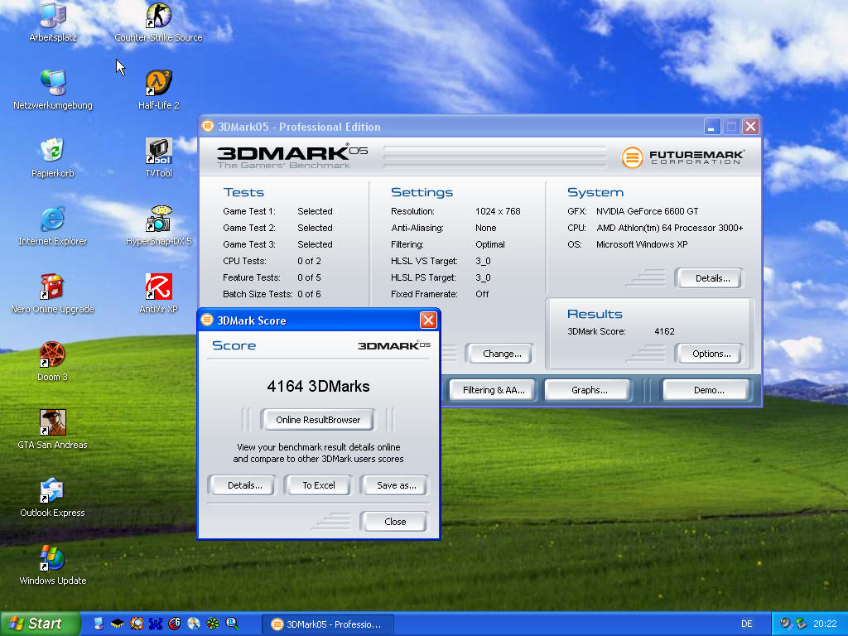Click the green flower ICQ quick launch icon
The width and height of the screenshot is (848, 636).
tap(213, 624)
